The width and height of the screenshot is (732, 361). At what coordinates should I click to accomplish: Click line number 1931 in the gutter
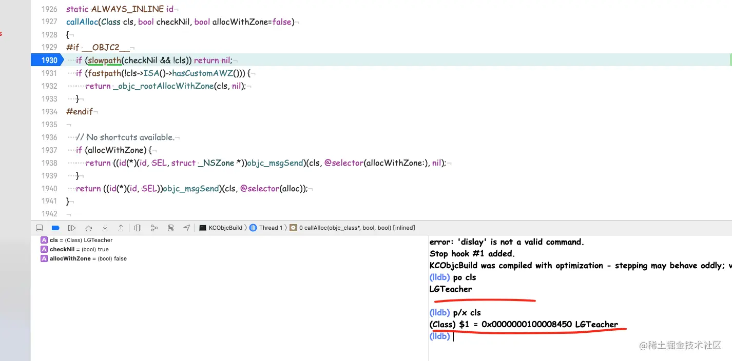[x=49, y=73]
